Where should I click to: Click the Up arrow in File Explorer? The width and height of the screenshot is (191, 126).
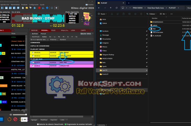coord(111,8)
